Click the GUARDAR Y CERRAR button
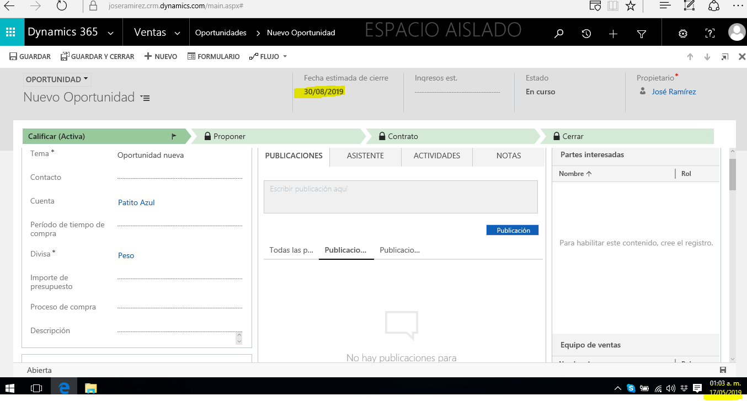The image size is (747, 401). [97, 56]
